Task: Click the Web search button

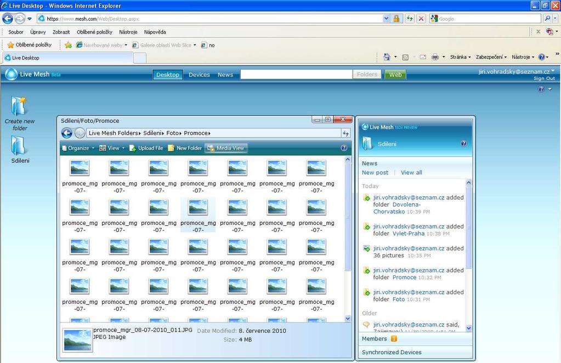Action: [395, 75]
